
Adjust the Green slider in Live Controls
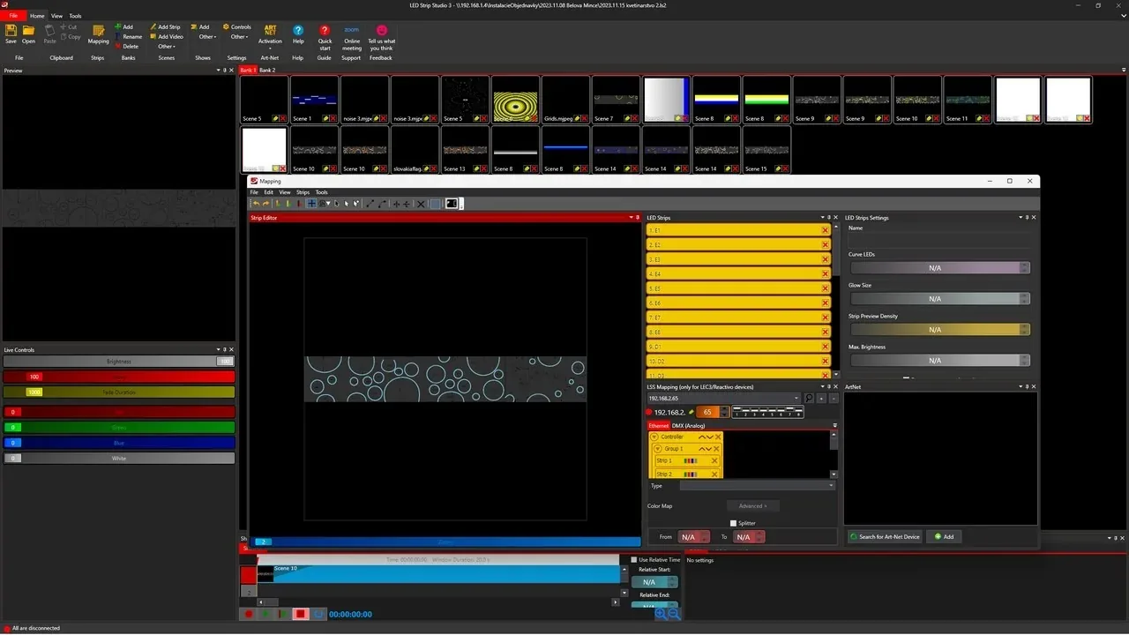point(119,427)
